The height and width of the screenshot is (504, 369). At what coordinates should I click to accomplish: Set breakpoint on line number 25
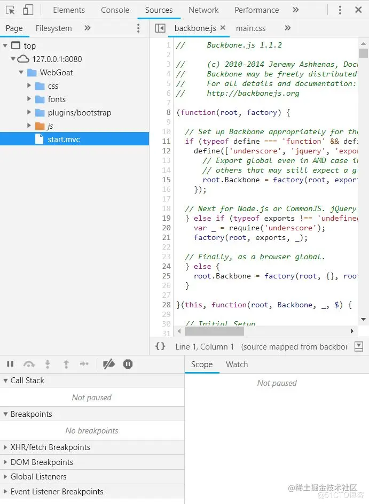pos(167,276)
